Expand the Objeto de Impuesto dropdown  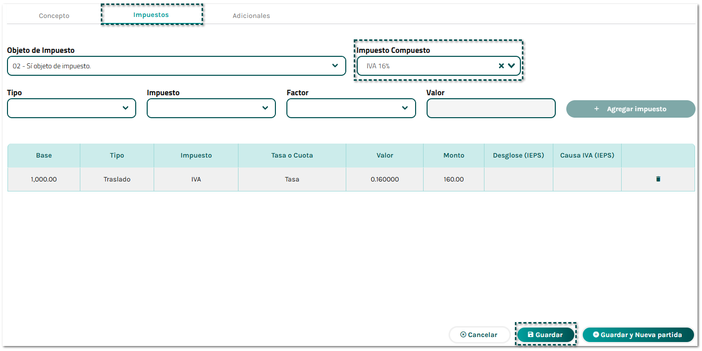177,66
